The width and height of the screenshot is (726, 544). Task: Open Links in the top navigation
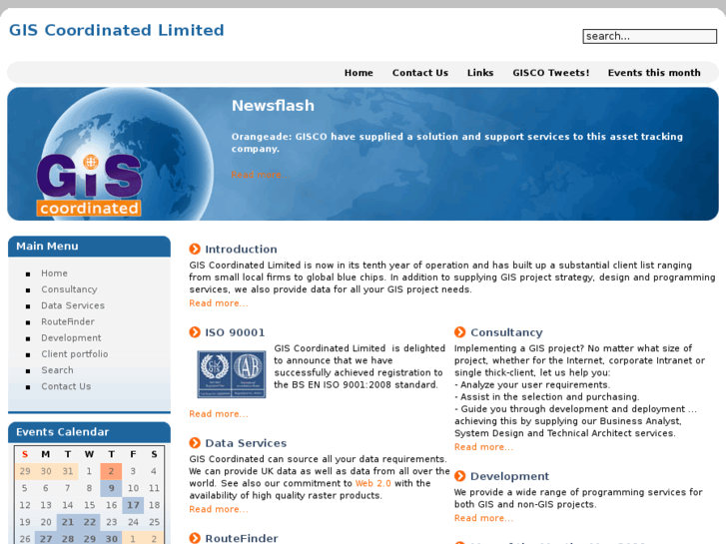[x=480, y=73]
